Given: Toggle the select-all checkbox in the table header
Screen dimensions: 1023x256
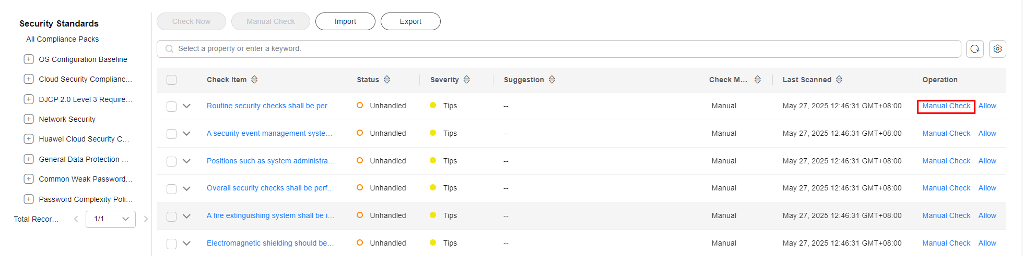Looking at the screenshot, I should pyautogui.click(x=171, y=80).
